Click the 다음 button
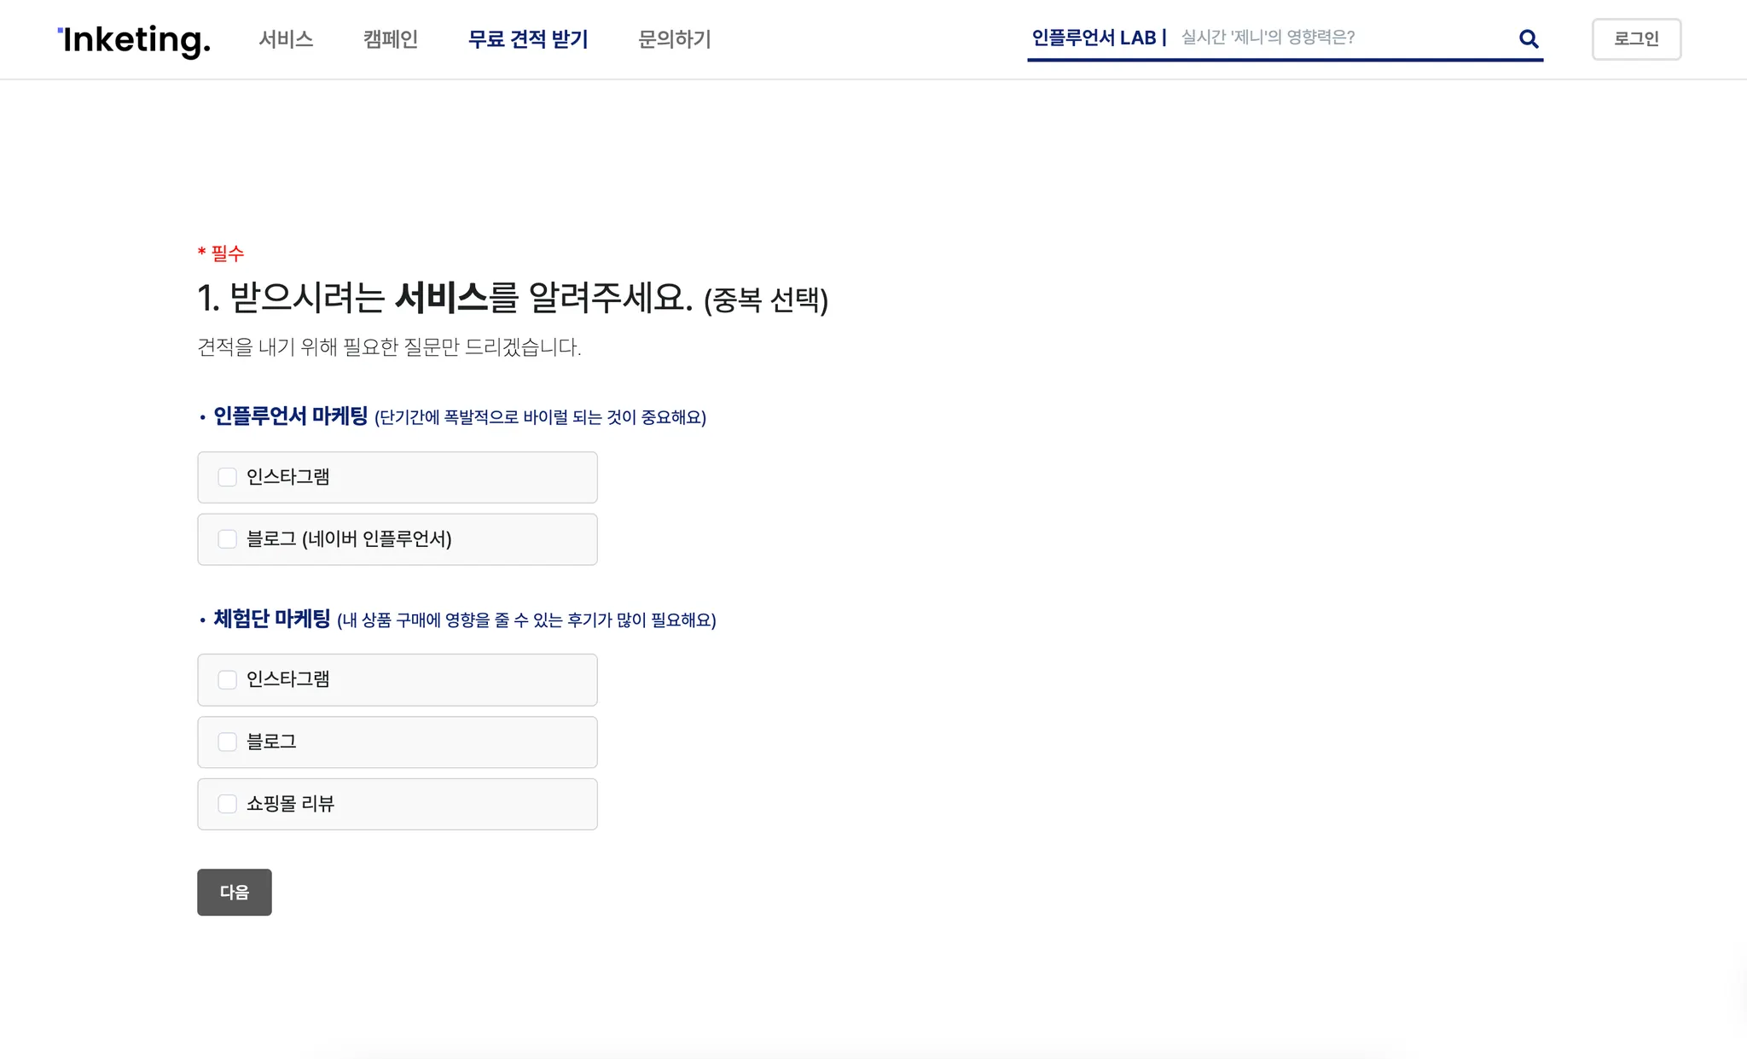This screenshot has width=1747, height=1059. point(234,892)
